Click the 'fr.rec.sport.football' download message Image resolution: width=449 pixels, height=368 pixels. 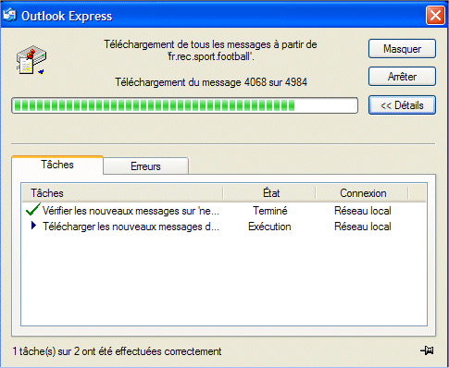(x=210, y=50)
